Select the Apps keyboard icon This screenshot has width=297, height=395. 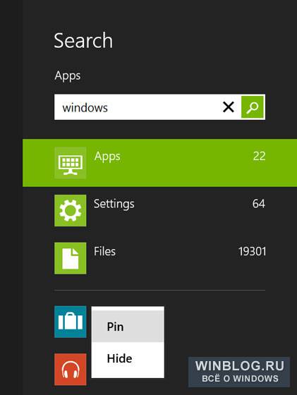(x=71, y=163)
